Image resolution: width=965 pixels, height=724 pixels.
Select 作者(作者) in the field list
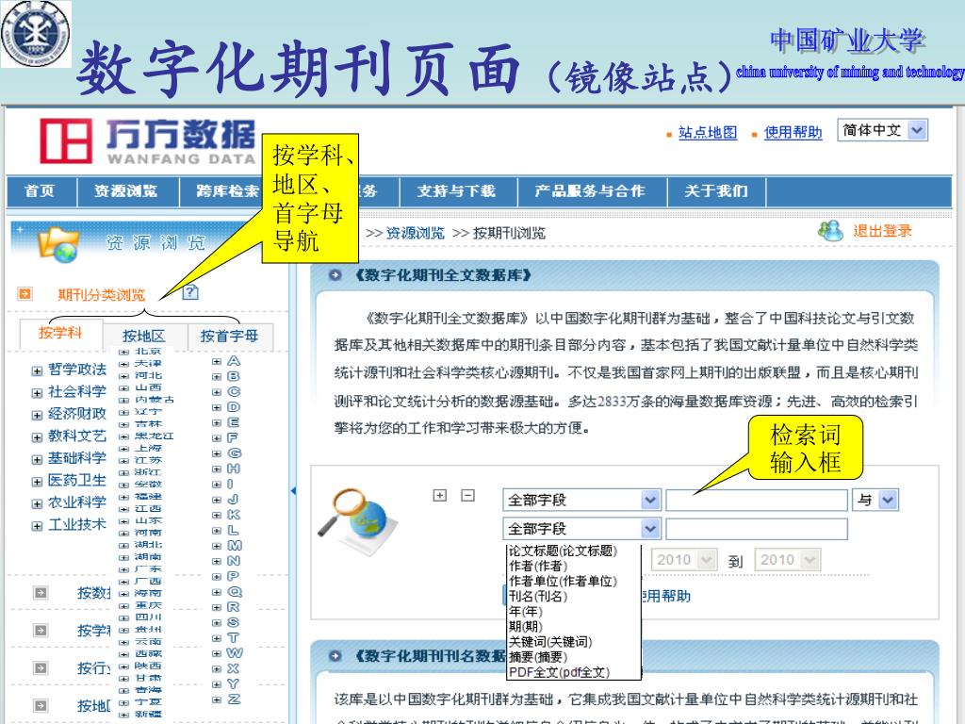[538, 566]
